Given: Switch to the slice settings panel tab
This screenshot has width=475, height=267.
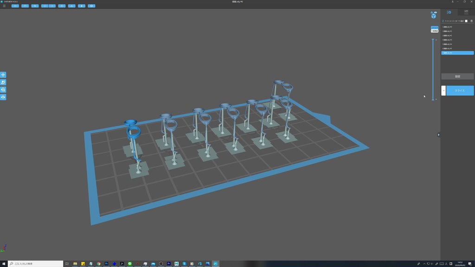Looking at the screenshot, I should 449,12.
